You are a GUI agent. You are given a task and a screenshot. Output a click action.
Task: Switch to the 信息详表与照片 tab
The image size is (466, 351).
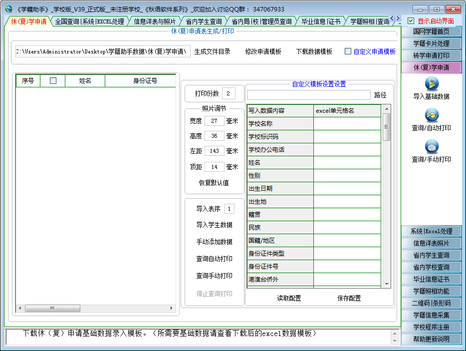pyautogui.click(x=155, y=21)
